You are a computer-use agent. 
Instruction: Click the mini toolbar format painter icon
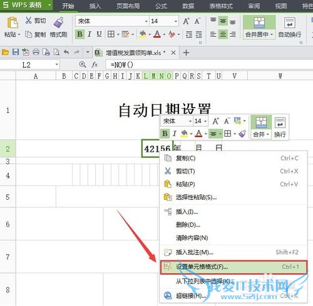coord(242,134)
